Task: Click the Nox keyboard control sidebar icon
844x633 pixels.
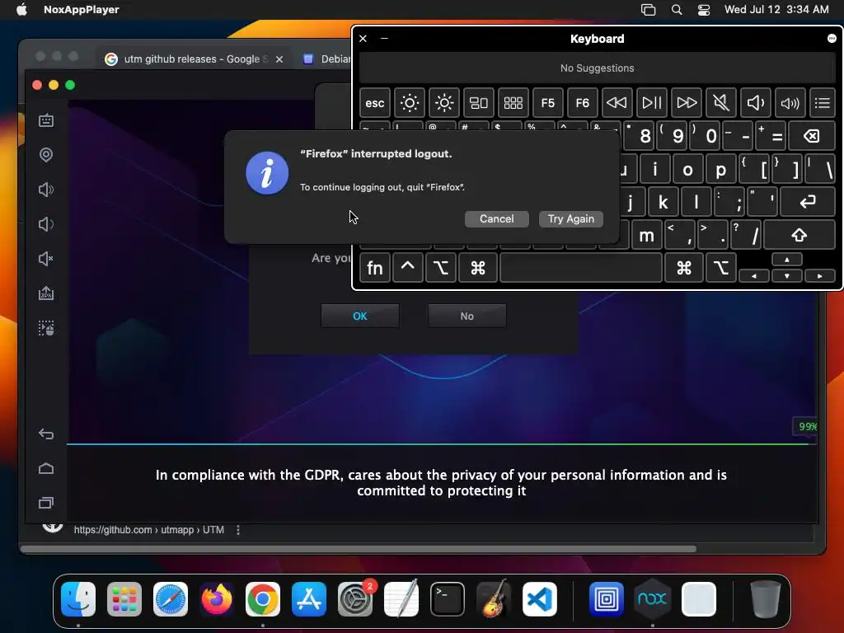Action: (x=46, y=120)
